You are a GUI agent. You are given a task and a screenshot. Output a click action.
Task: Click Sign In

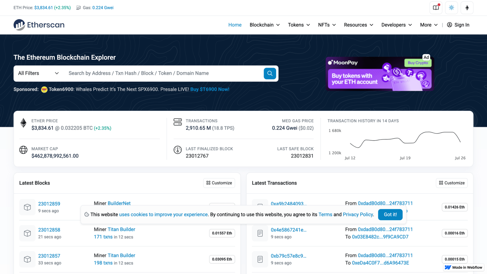(x=458, y=25)
